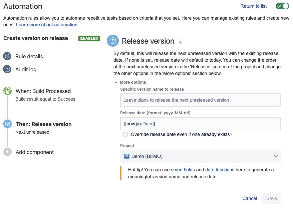Click Add component label

click(x=35, y=152)
